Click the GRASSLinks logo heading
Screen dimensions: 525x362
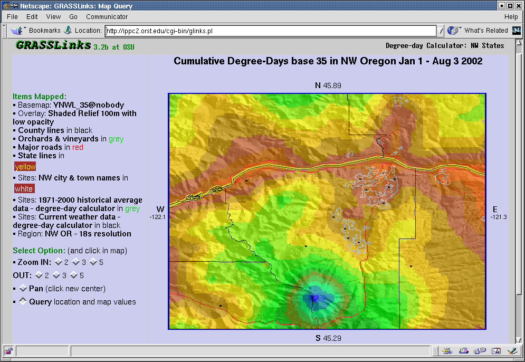[x=54, y=45]
